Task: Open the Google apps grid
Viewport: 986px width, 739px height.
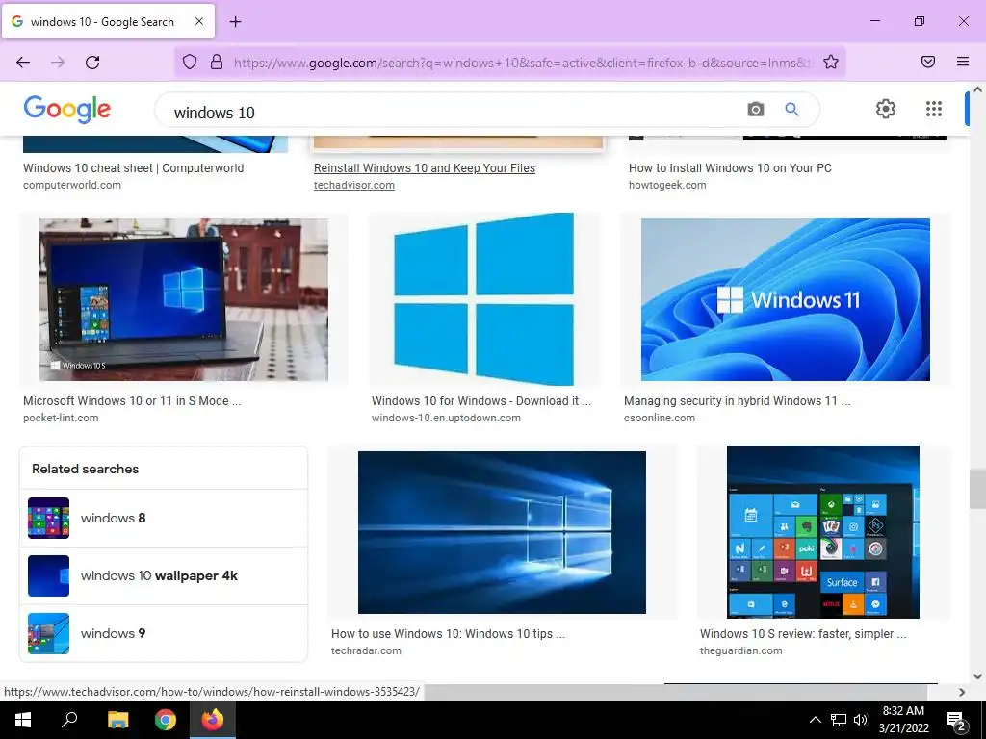Action: coord(934,109)
